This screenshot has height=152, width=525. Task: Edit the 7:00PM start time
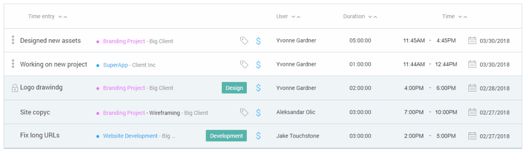(414, 112)
